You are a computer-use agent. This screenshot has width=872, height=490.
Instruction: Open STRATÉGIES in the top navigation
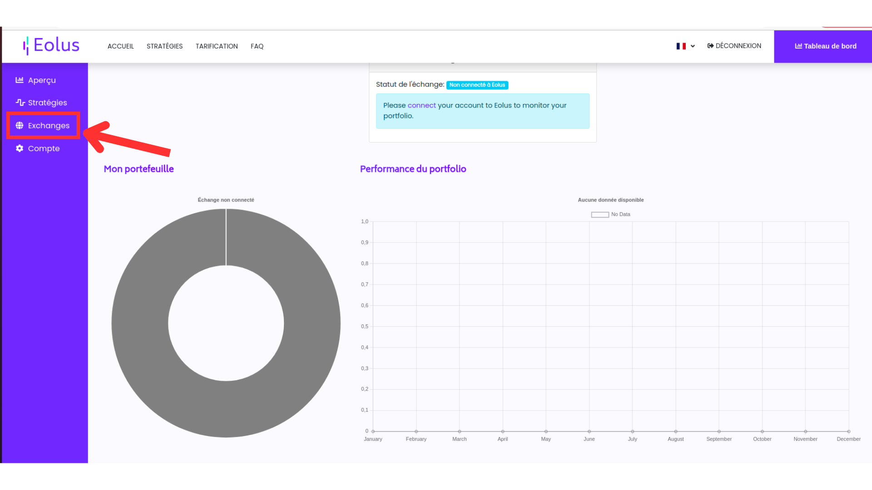[164, 46]
